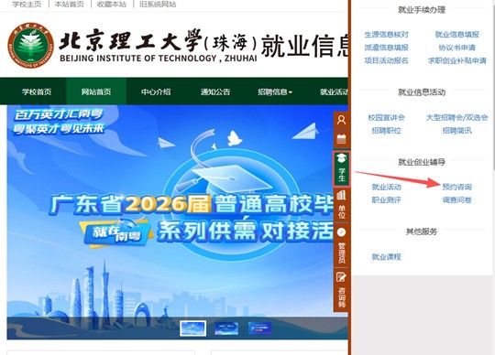
Task: Open 求职创业补贴申请 link
Action: click(456, 60)
